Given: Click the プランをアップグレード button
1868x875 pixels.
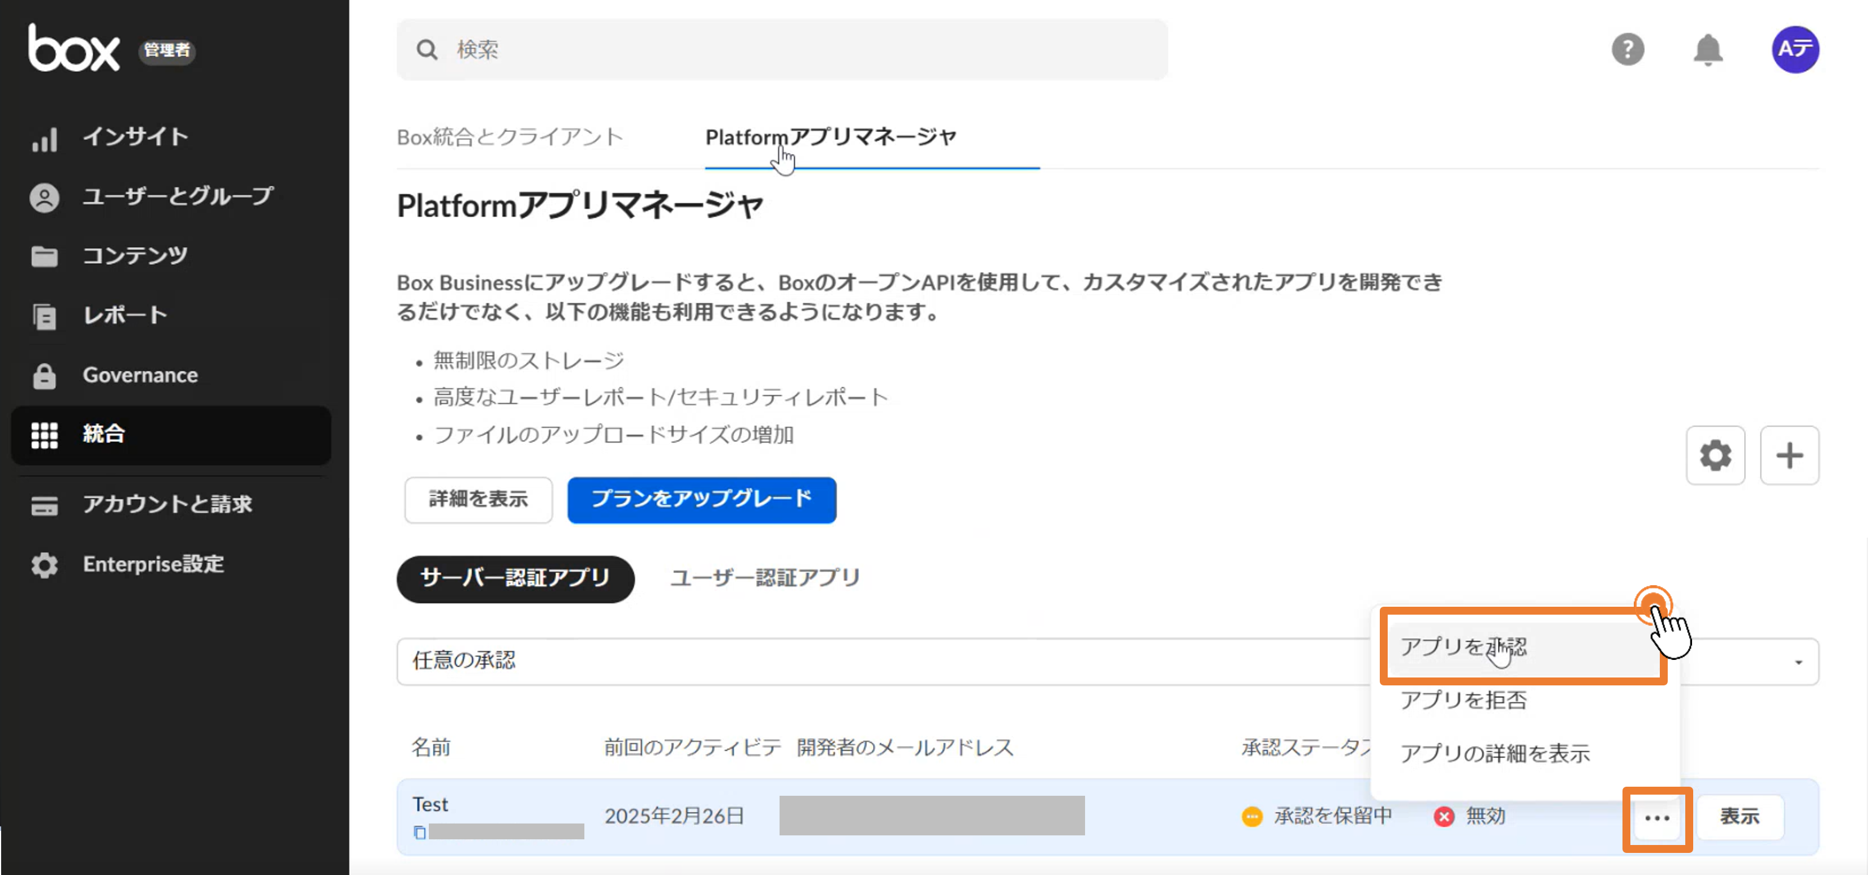Looking at the screenshot, I should pyautogui.click(x=701, y=499).
